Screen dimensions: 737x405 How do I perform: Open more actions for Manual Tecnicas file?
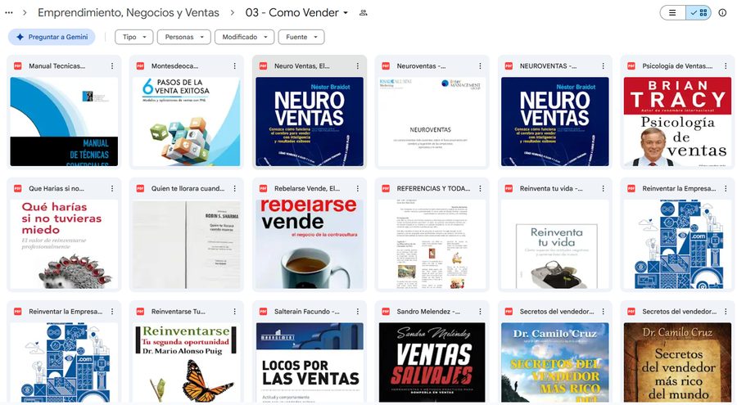click(112, 66)
